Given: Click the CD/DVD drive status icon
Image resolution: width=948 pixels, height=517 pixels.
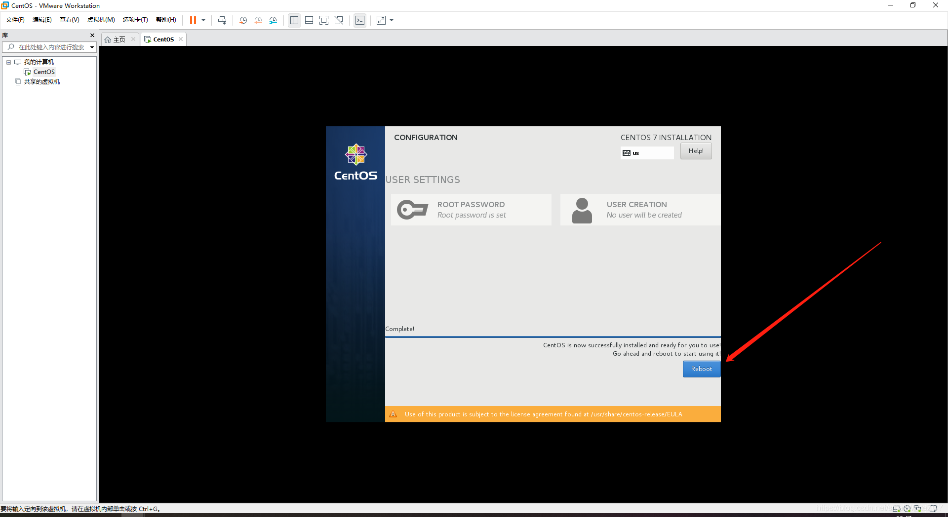Looking at the screenshot, I should click(x=907, y=509).
